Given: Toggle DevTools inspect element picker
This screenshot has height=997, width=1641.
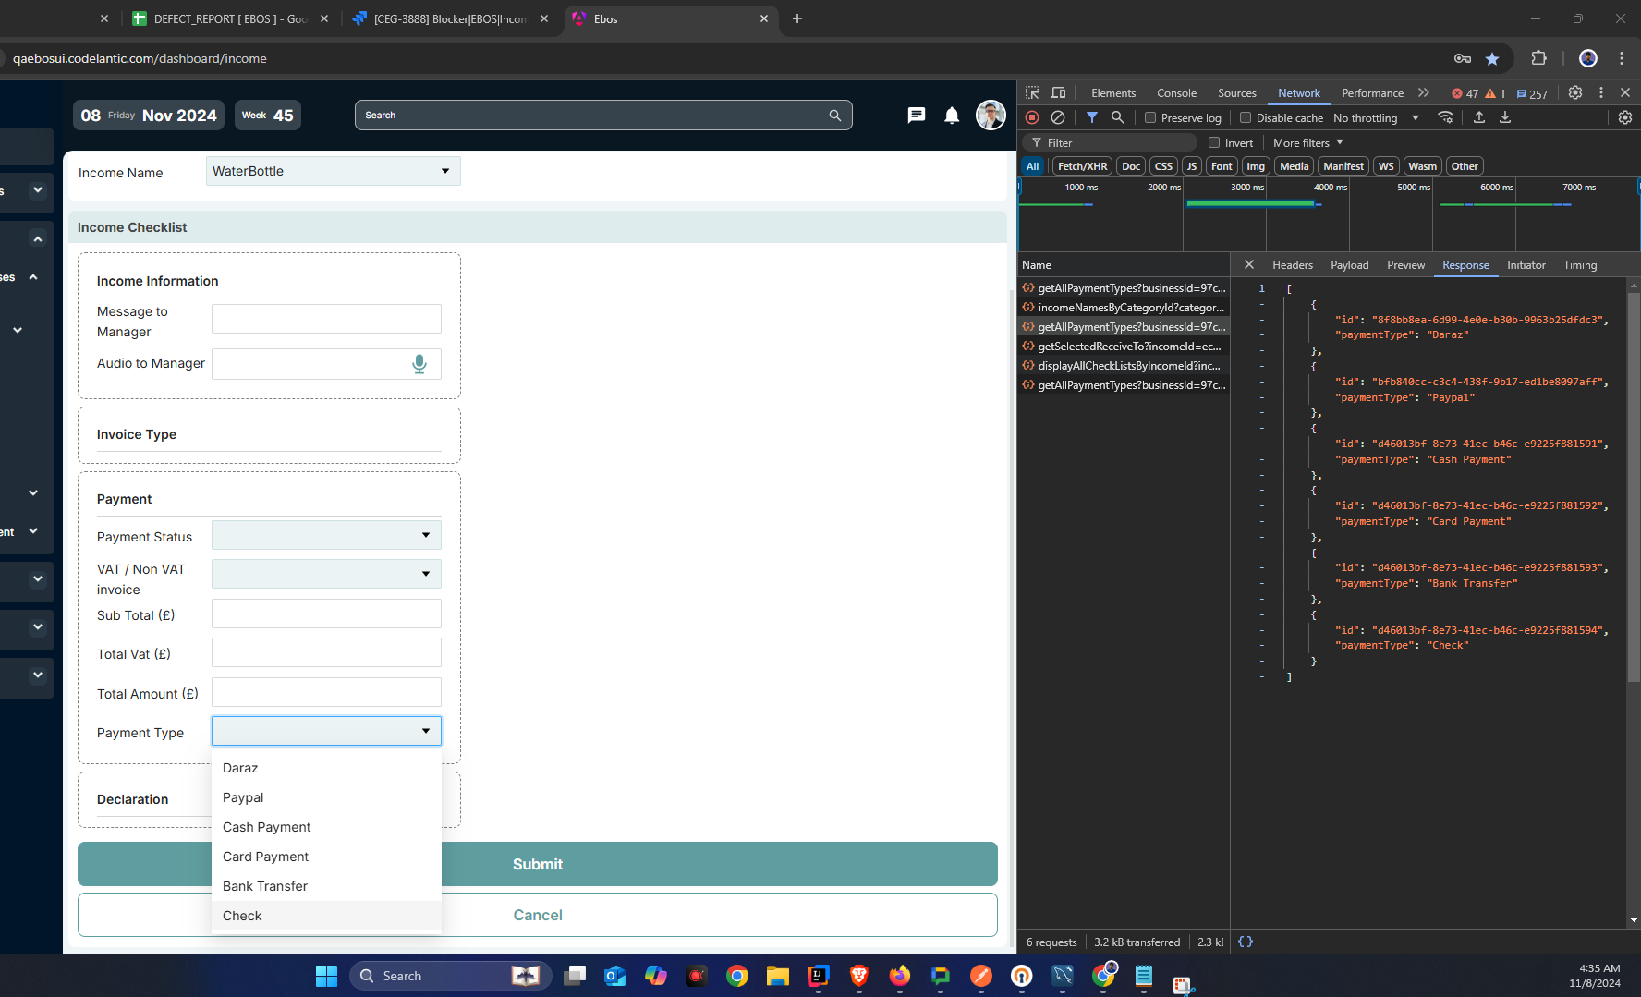Looking at the screenshot, I should click(x=1032, y=92).
